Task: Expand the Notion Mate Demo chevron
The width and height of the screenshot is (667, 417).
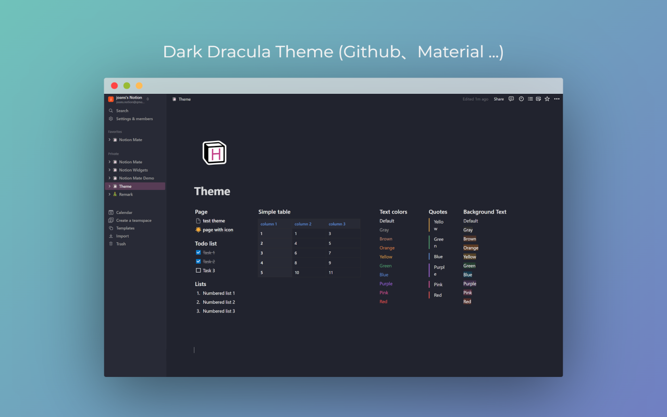Action: (x=109, y=178)
